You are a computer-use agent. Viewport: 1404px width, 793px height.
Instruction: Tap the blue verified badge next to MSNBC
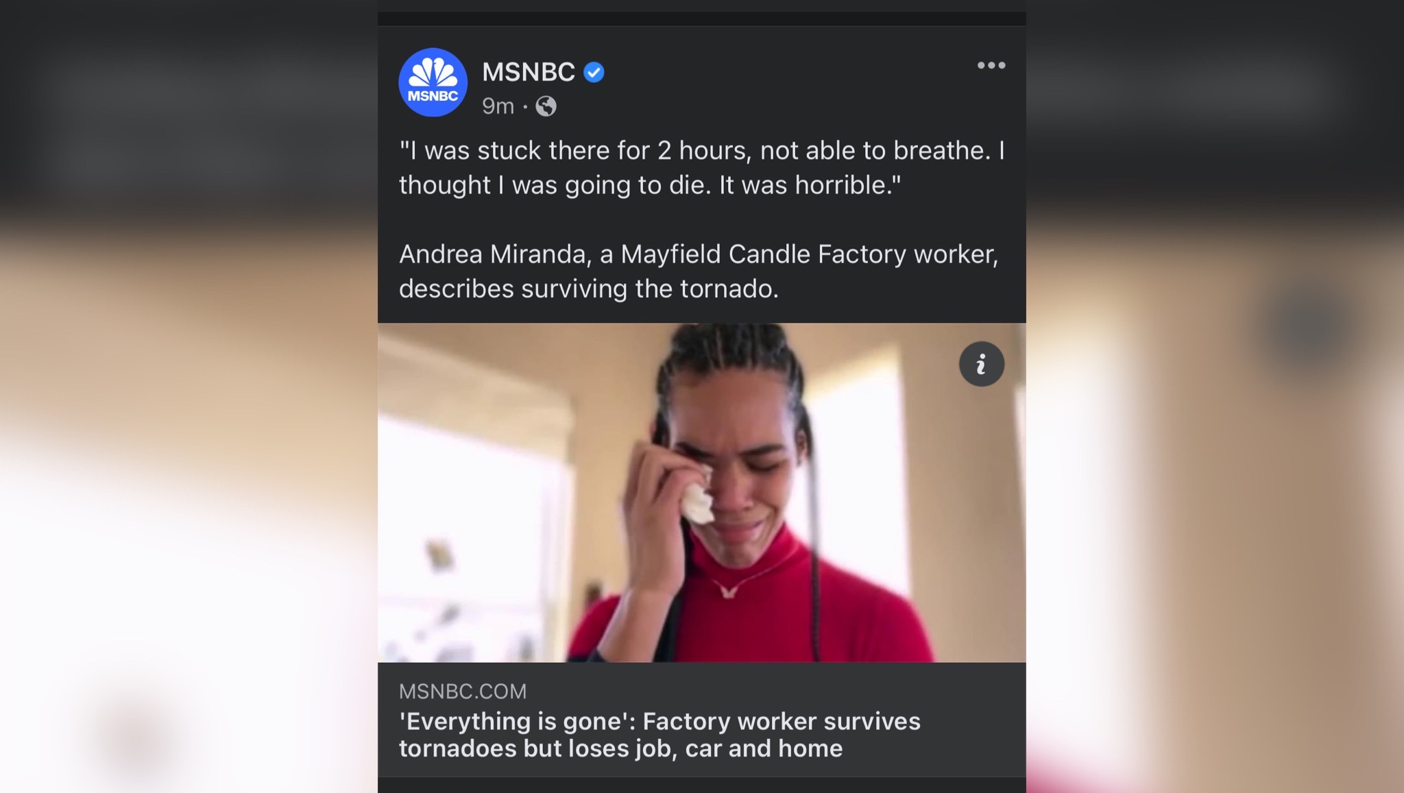pos(594,72)
